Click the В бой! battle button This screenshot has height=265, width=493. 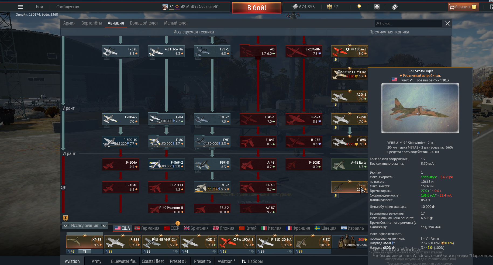[257, 8]
